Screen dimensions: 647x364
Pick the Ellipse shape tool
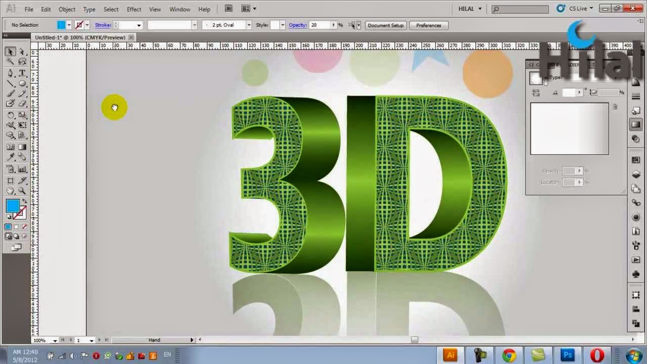pos(22,83)
